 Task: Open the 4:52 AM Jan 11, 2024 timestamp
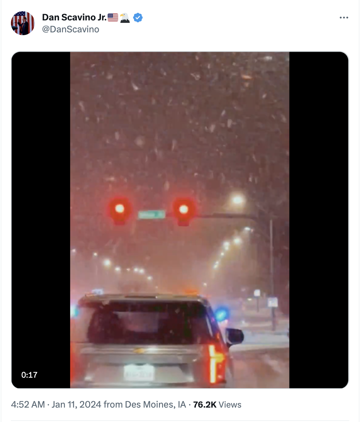pos(56,404)
